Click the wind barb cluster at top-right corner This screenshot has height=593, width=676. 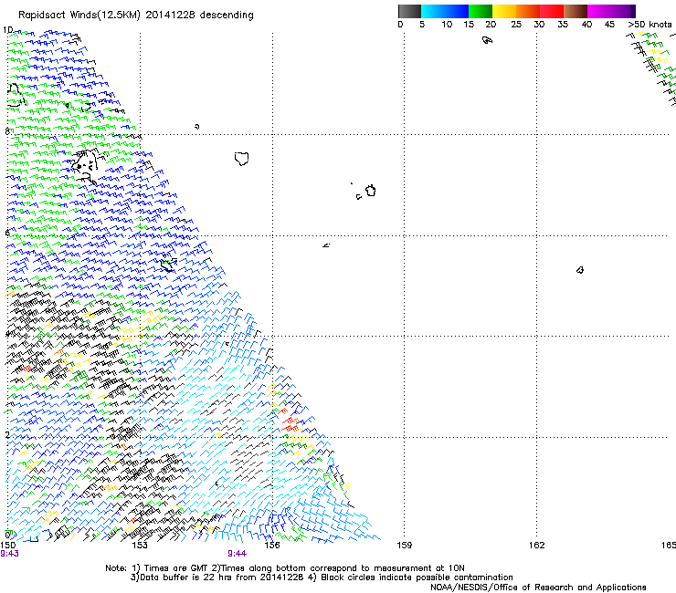click(653, 68)
